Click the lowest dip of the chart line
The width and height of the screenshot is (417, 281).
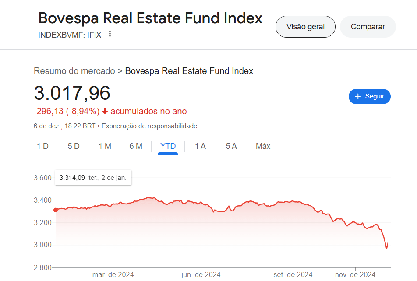pos(386,249)
